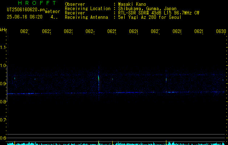Click the first time label 062 after the kHz unit
Screen dimensions: 228x145
click(25, 32)
